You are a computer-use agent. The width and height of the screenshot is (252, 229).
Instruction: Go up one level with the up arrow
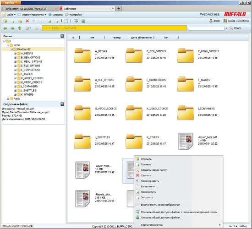[x=20, y=28]
